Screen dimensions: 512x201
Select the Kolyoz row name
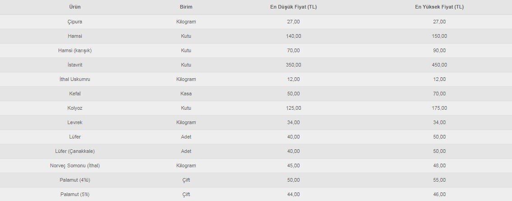(x=75, y=108)
